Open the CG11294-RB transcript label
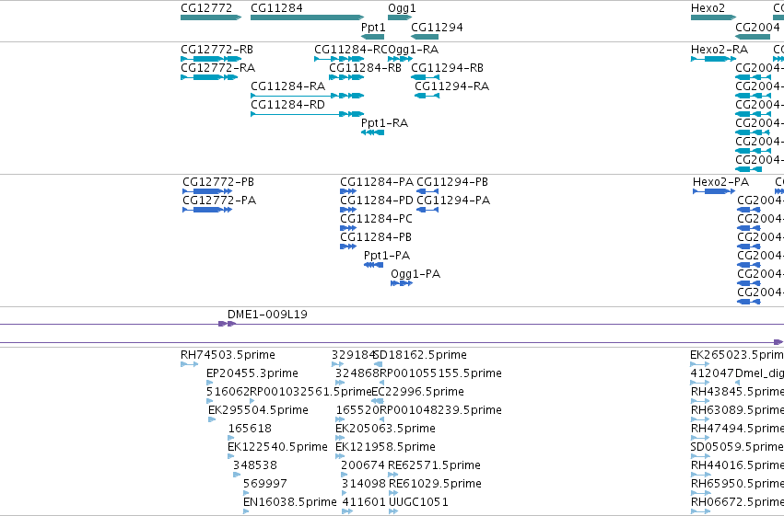The width and height of the screenshot is (784, 516). click(x=447, y=67)
